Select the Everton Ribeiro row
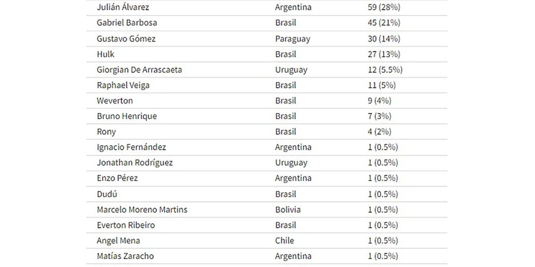This screenshot has width=535, height=267. click(267, 225)
